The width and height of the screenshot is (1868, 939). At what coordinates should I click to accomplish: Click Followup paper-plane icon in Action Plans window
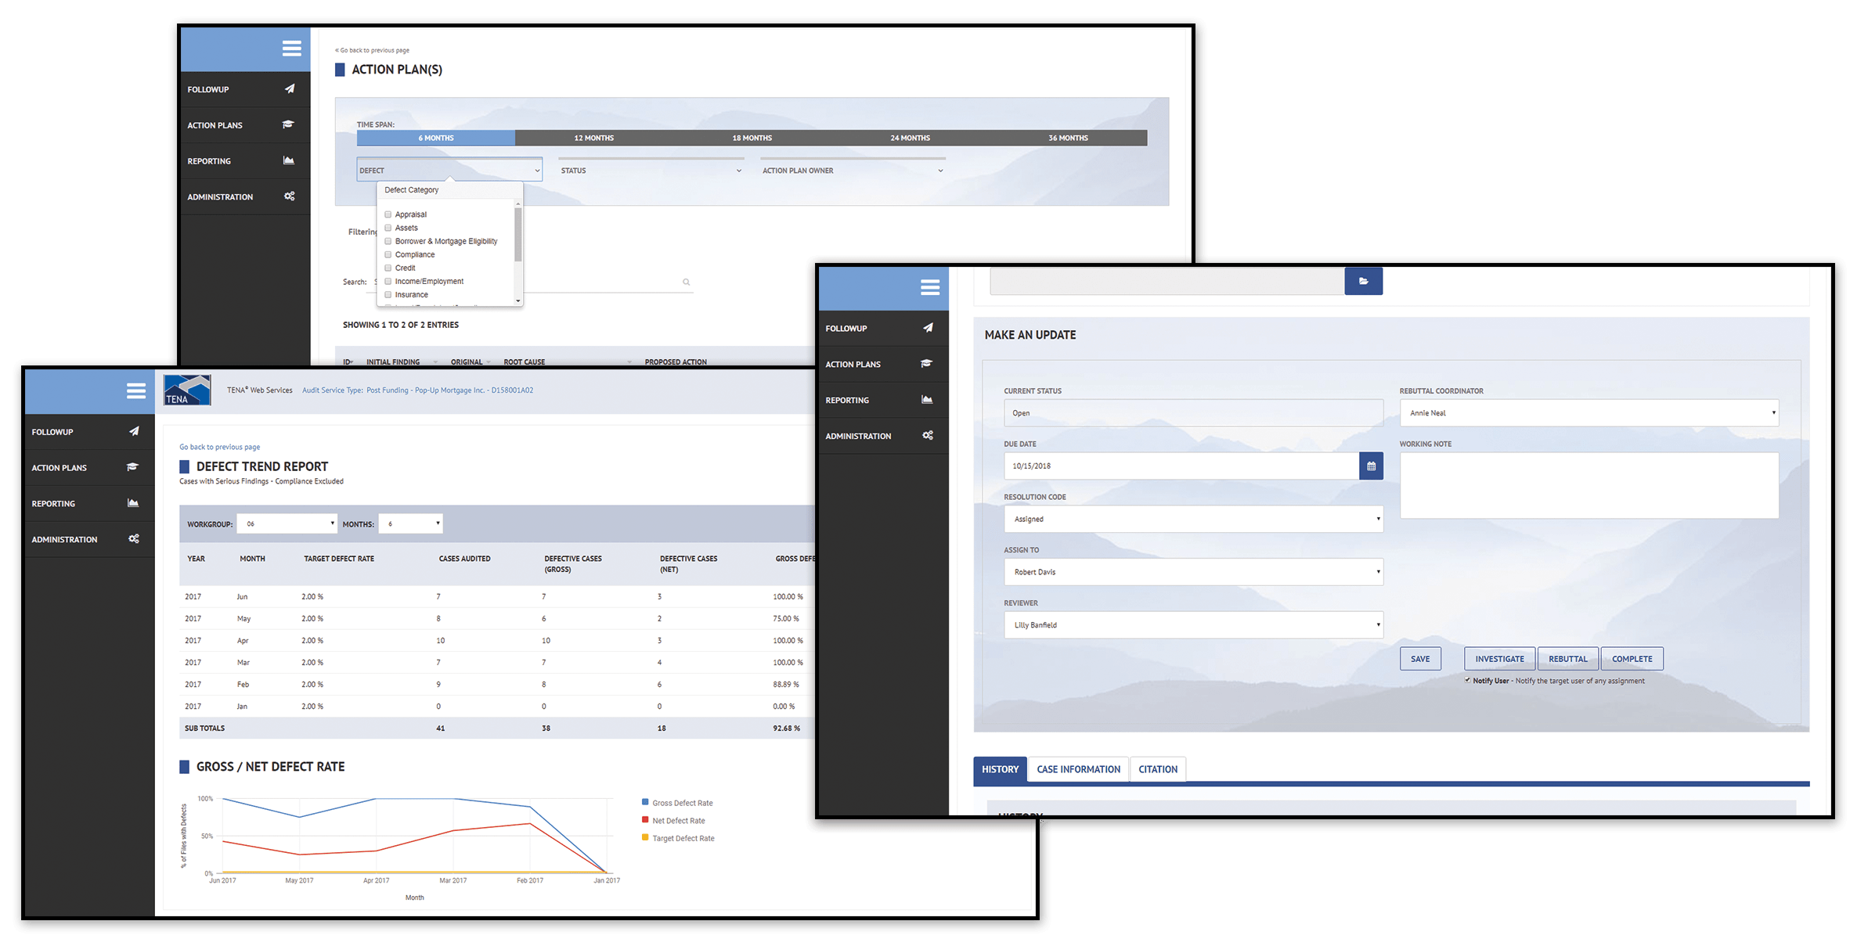coord(290,89)
